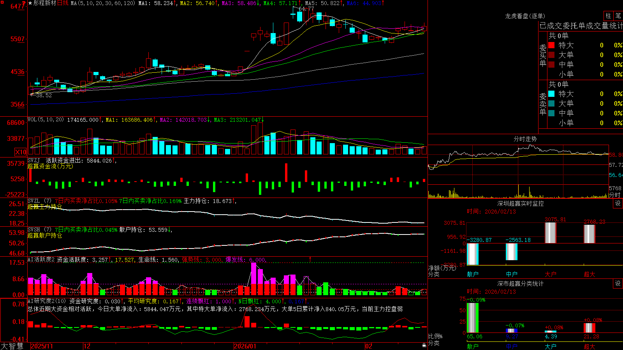Click the cyan 特大 sell-order swatch
This screenshot has width=623, height=350.
pos(551,94)
